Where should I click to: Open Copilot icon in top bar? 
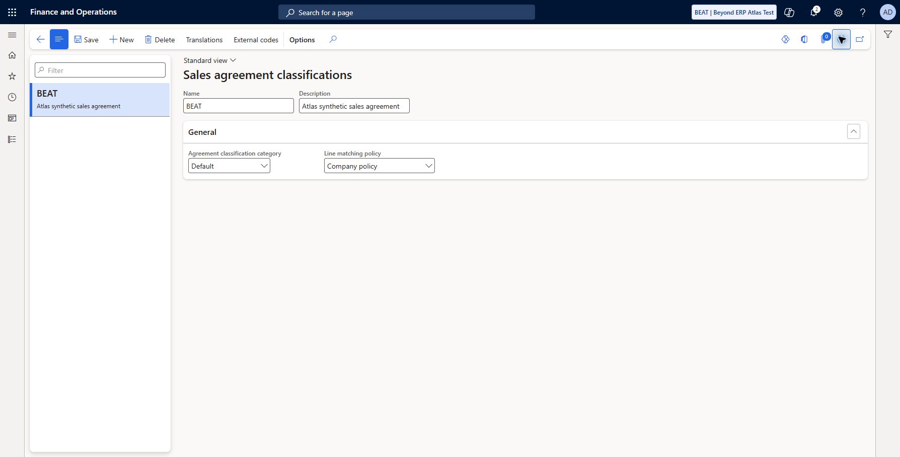point(789,12)
